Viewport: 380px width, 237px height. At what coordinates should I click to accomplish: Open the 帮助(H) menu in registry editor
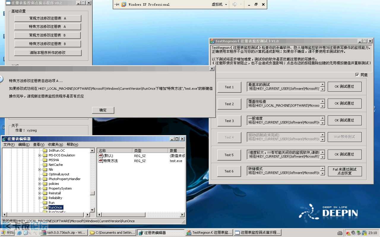[x=72, y=145]
